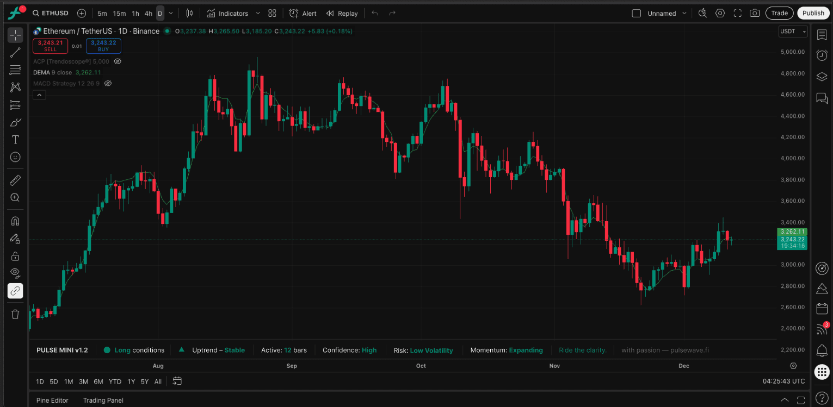Click the Publish button
The image size is (833, 407).
(813, 13)
